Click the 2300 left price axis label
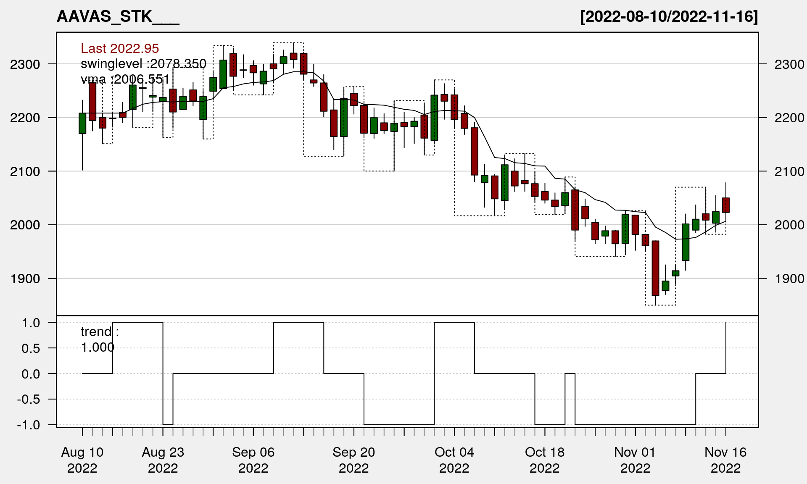The height and width of the screenshot is (484, 807). coord(25,64)
